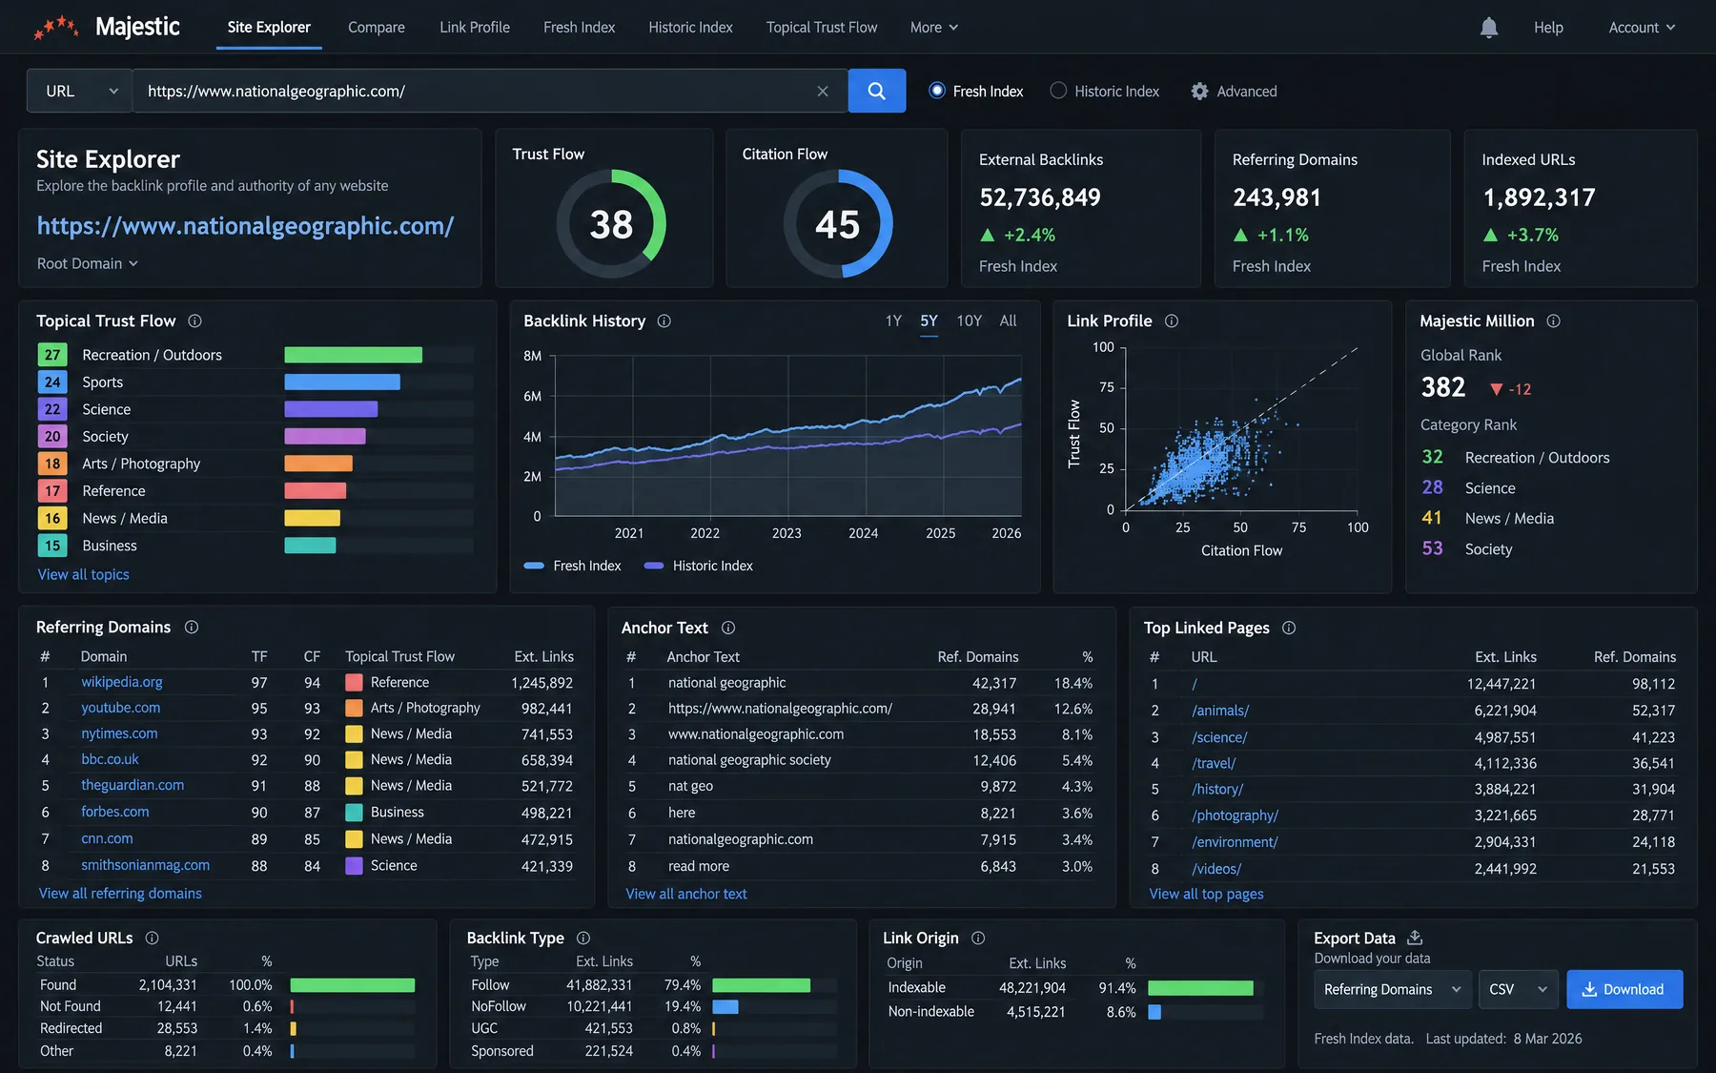Click the Download button
The height and width of the screenshot is (1073, 1716).
pyautogui.click(x=1624, y=990)
